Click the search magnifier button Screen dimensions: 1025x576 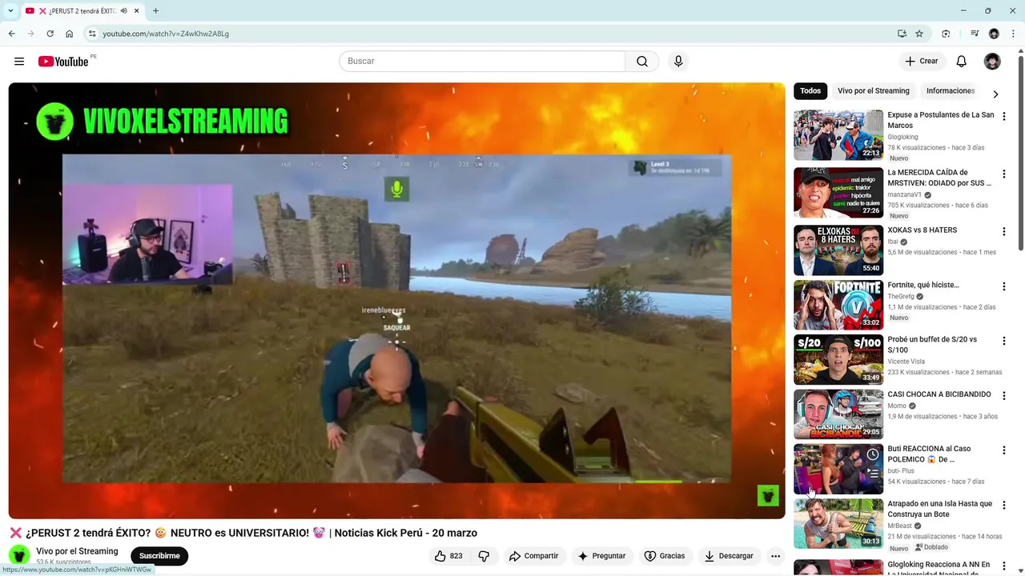pyautogui.click(x=642, y=62)
